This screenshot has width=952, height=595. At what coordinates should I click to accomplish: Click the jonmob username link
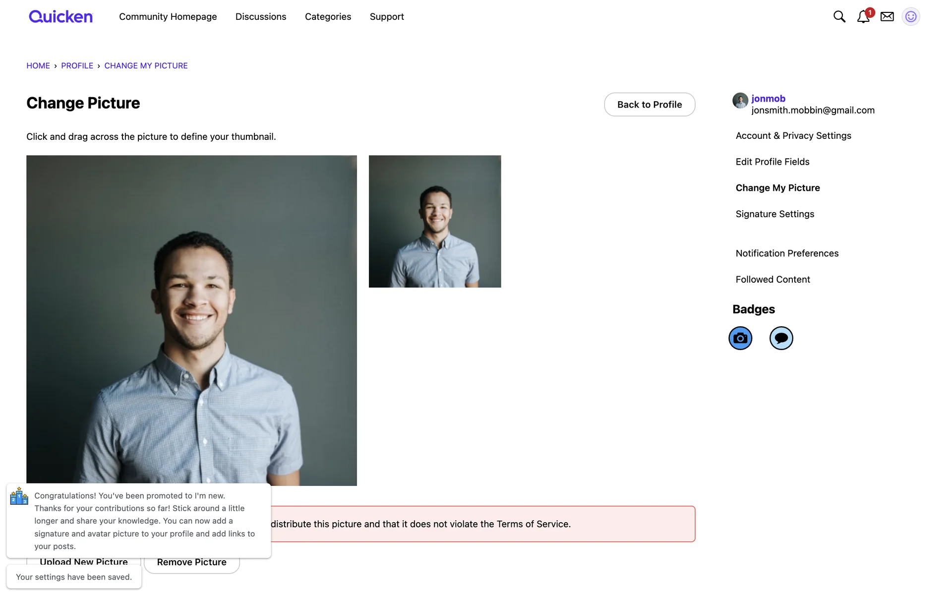(768, 99)
